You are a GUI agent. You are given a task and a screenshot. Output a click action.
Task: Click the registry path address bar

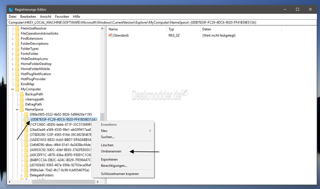pyautogui.click(x=162, y=22)
